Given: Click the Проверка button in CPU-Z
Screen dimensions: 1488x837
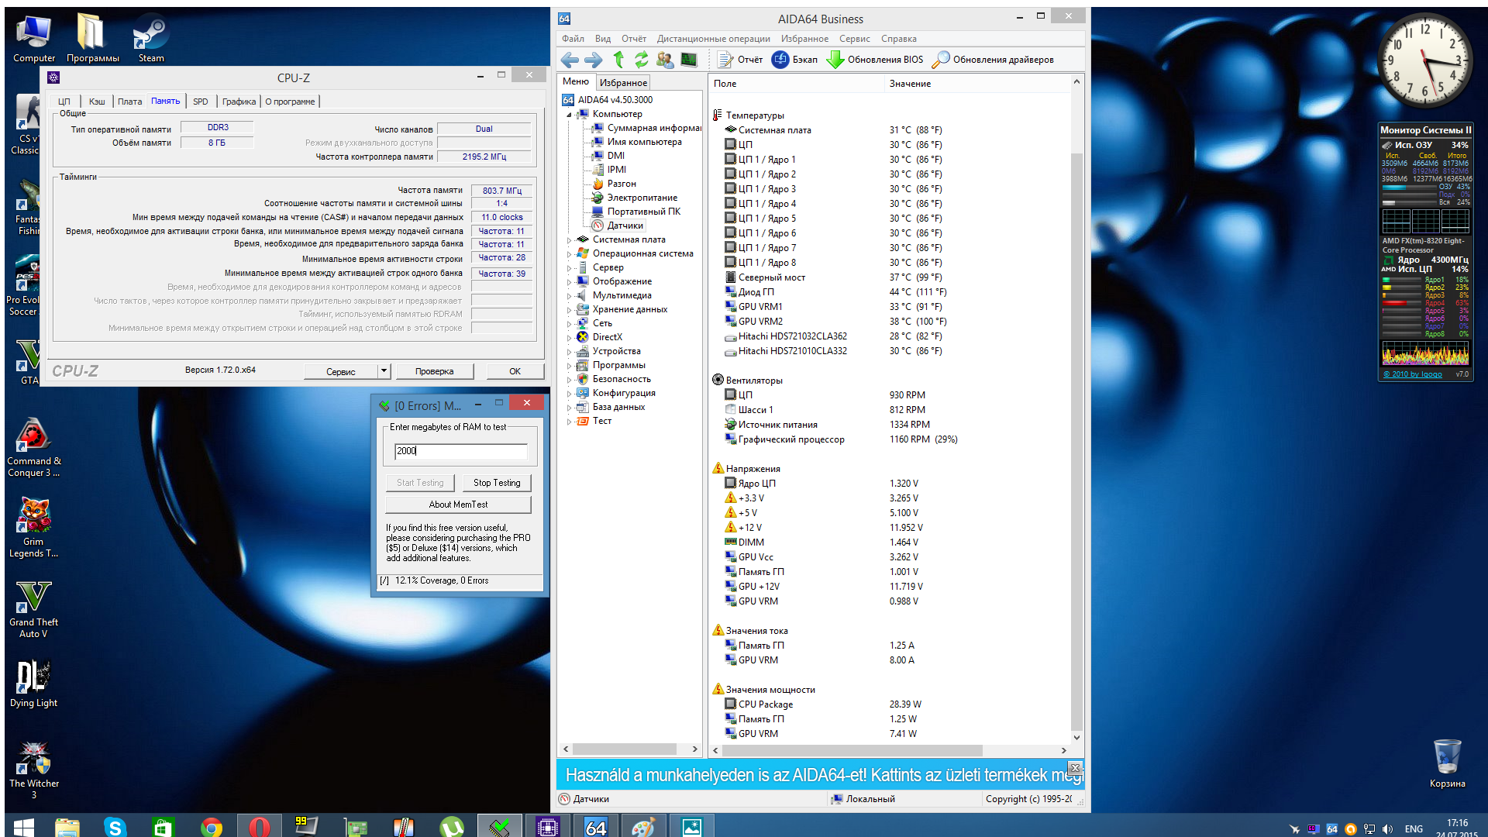Looking at the screenshot, I should coord(434,371).
